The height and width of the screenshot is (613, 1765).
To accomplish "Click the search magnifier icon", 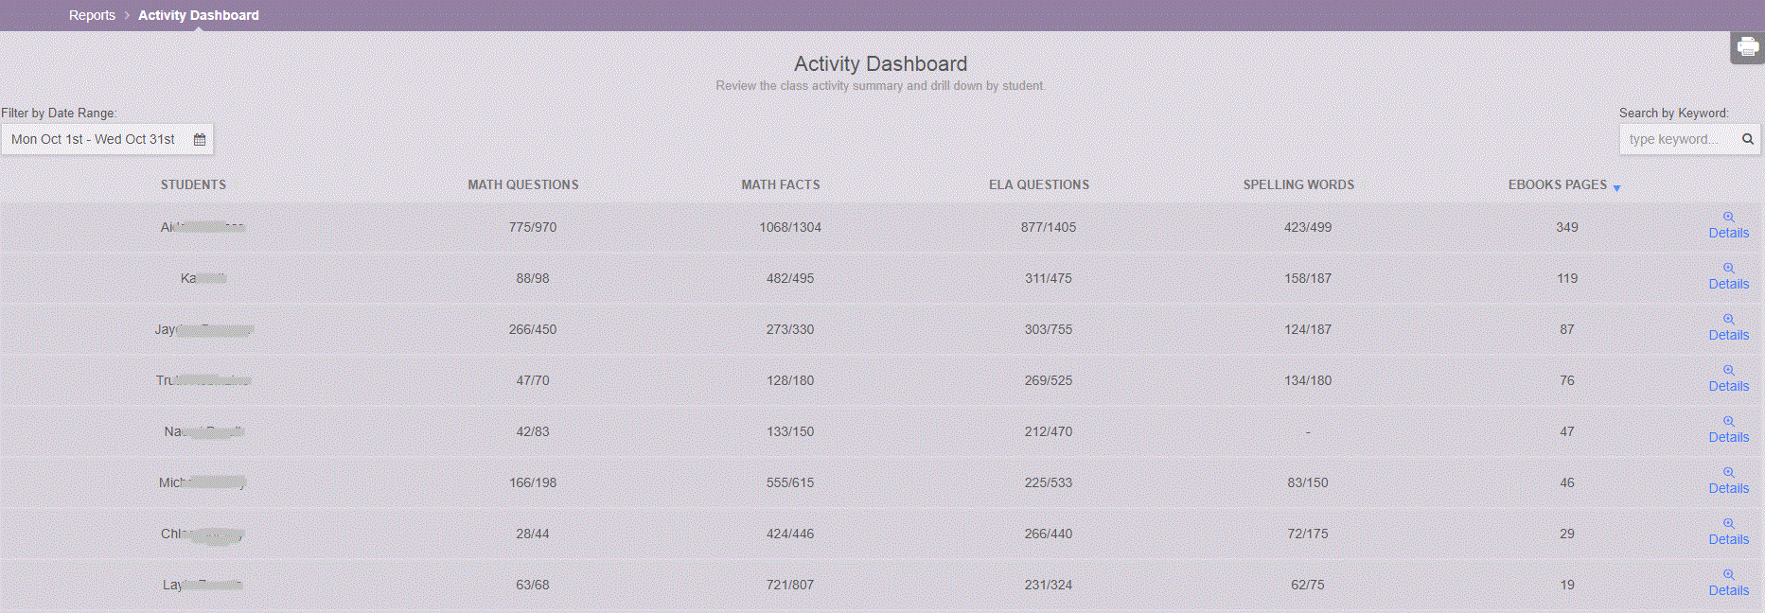I will click(x=1748, y=139).
